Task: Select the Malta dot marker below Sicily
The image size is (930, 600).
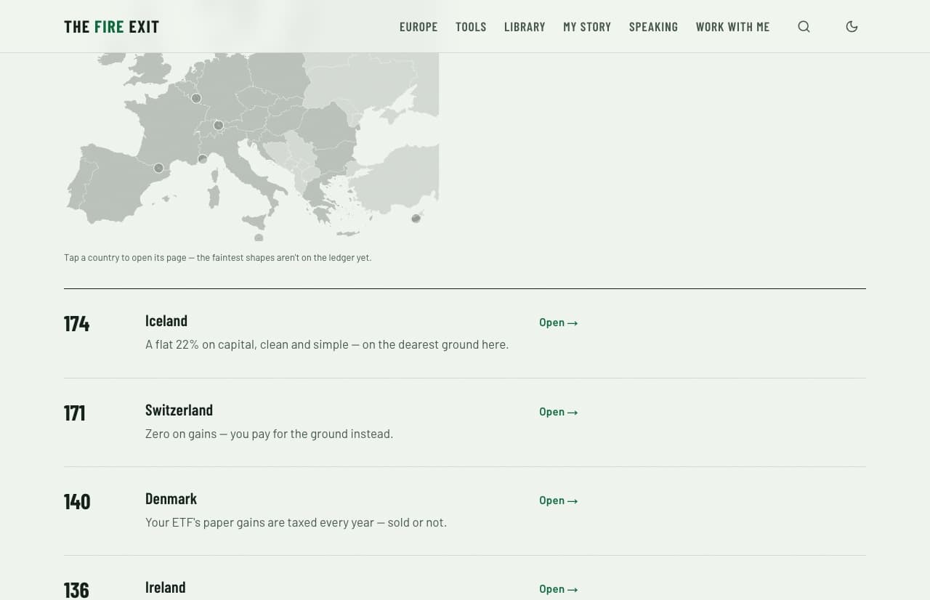Action: (259, 238)
